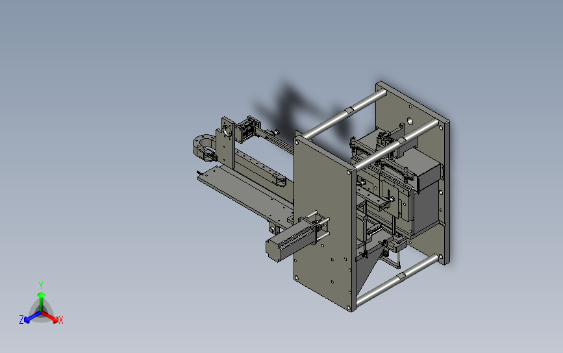Select the bottom silver guide rod
This screenshot has width=563, height=353.
397,280
